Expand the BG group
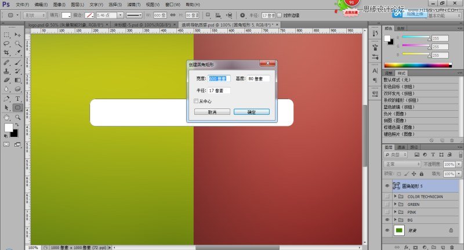This screenshot has height=250, width=464. tap(395, 220)
